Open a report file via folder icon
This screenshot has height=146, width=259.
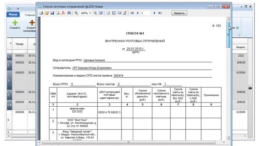click(x=47, y=13)
